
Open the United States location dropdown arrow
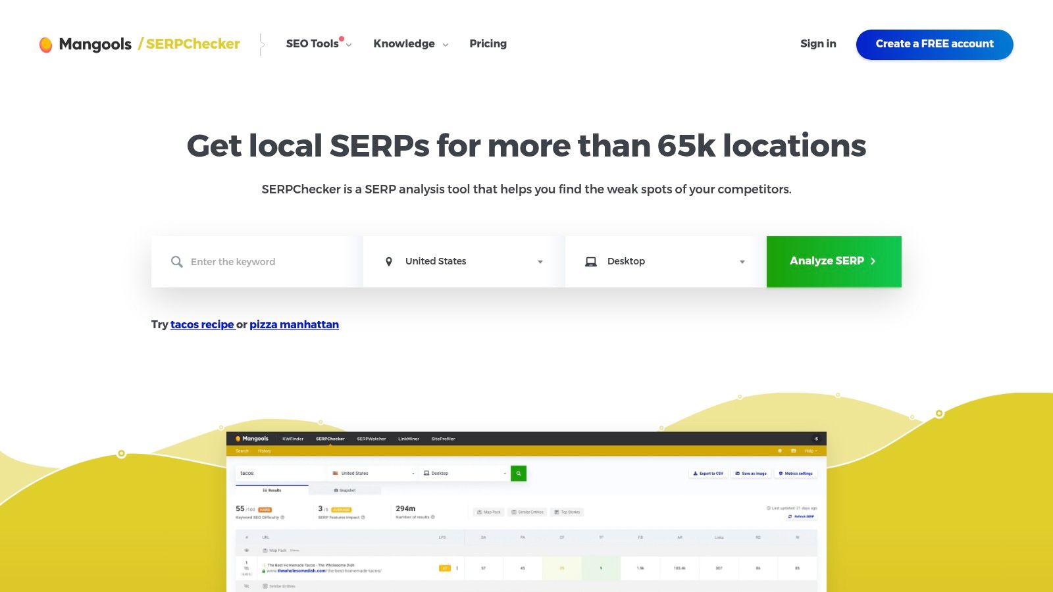(x=540, y=262)
